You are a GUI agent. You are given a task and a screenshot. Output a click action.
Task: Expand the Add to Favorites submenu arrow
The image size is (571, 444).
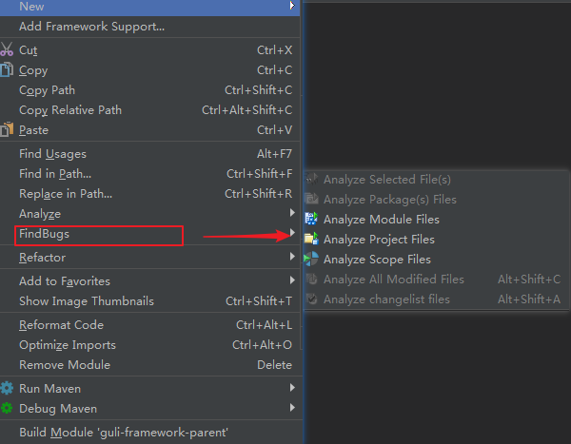292,280
